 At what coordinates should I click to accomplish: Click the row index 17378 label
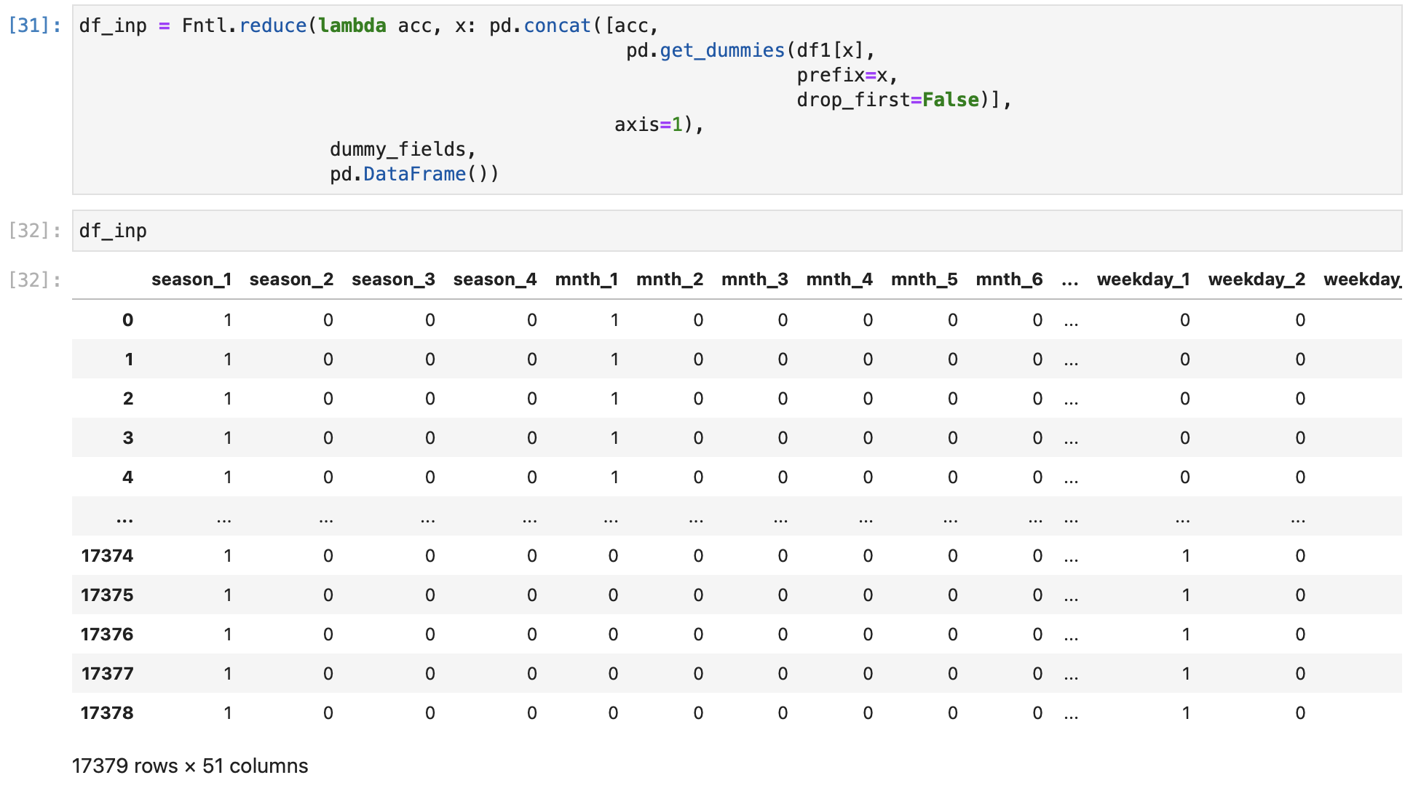pos(107,713)
